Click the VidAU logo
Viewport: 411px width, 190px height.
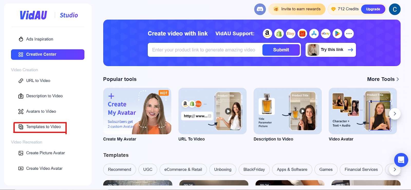point(33,15)
